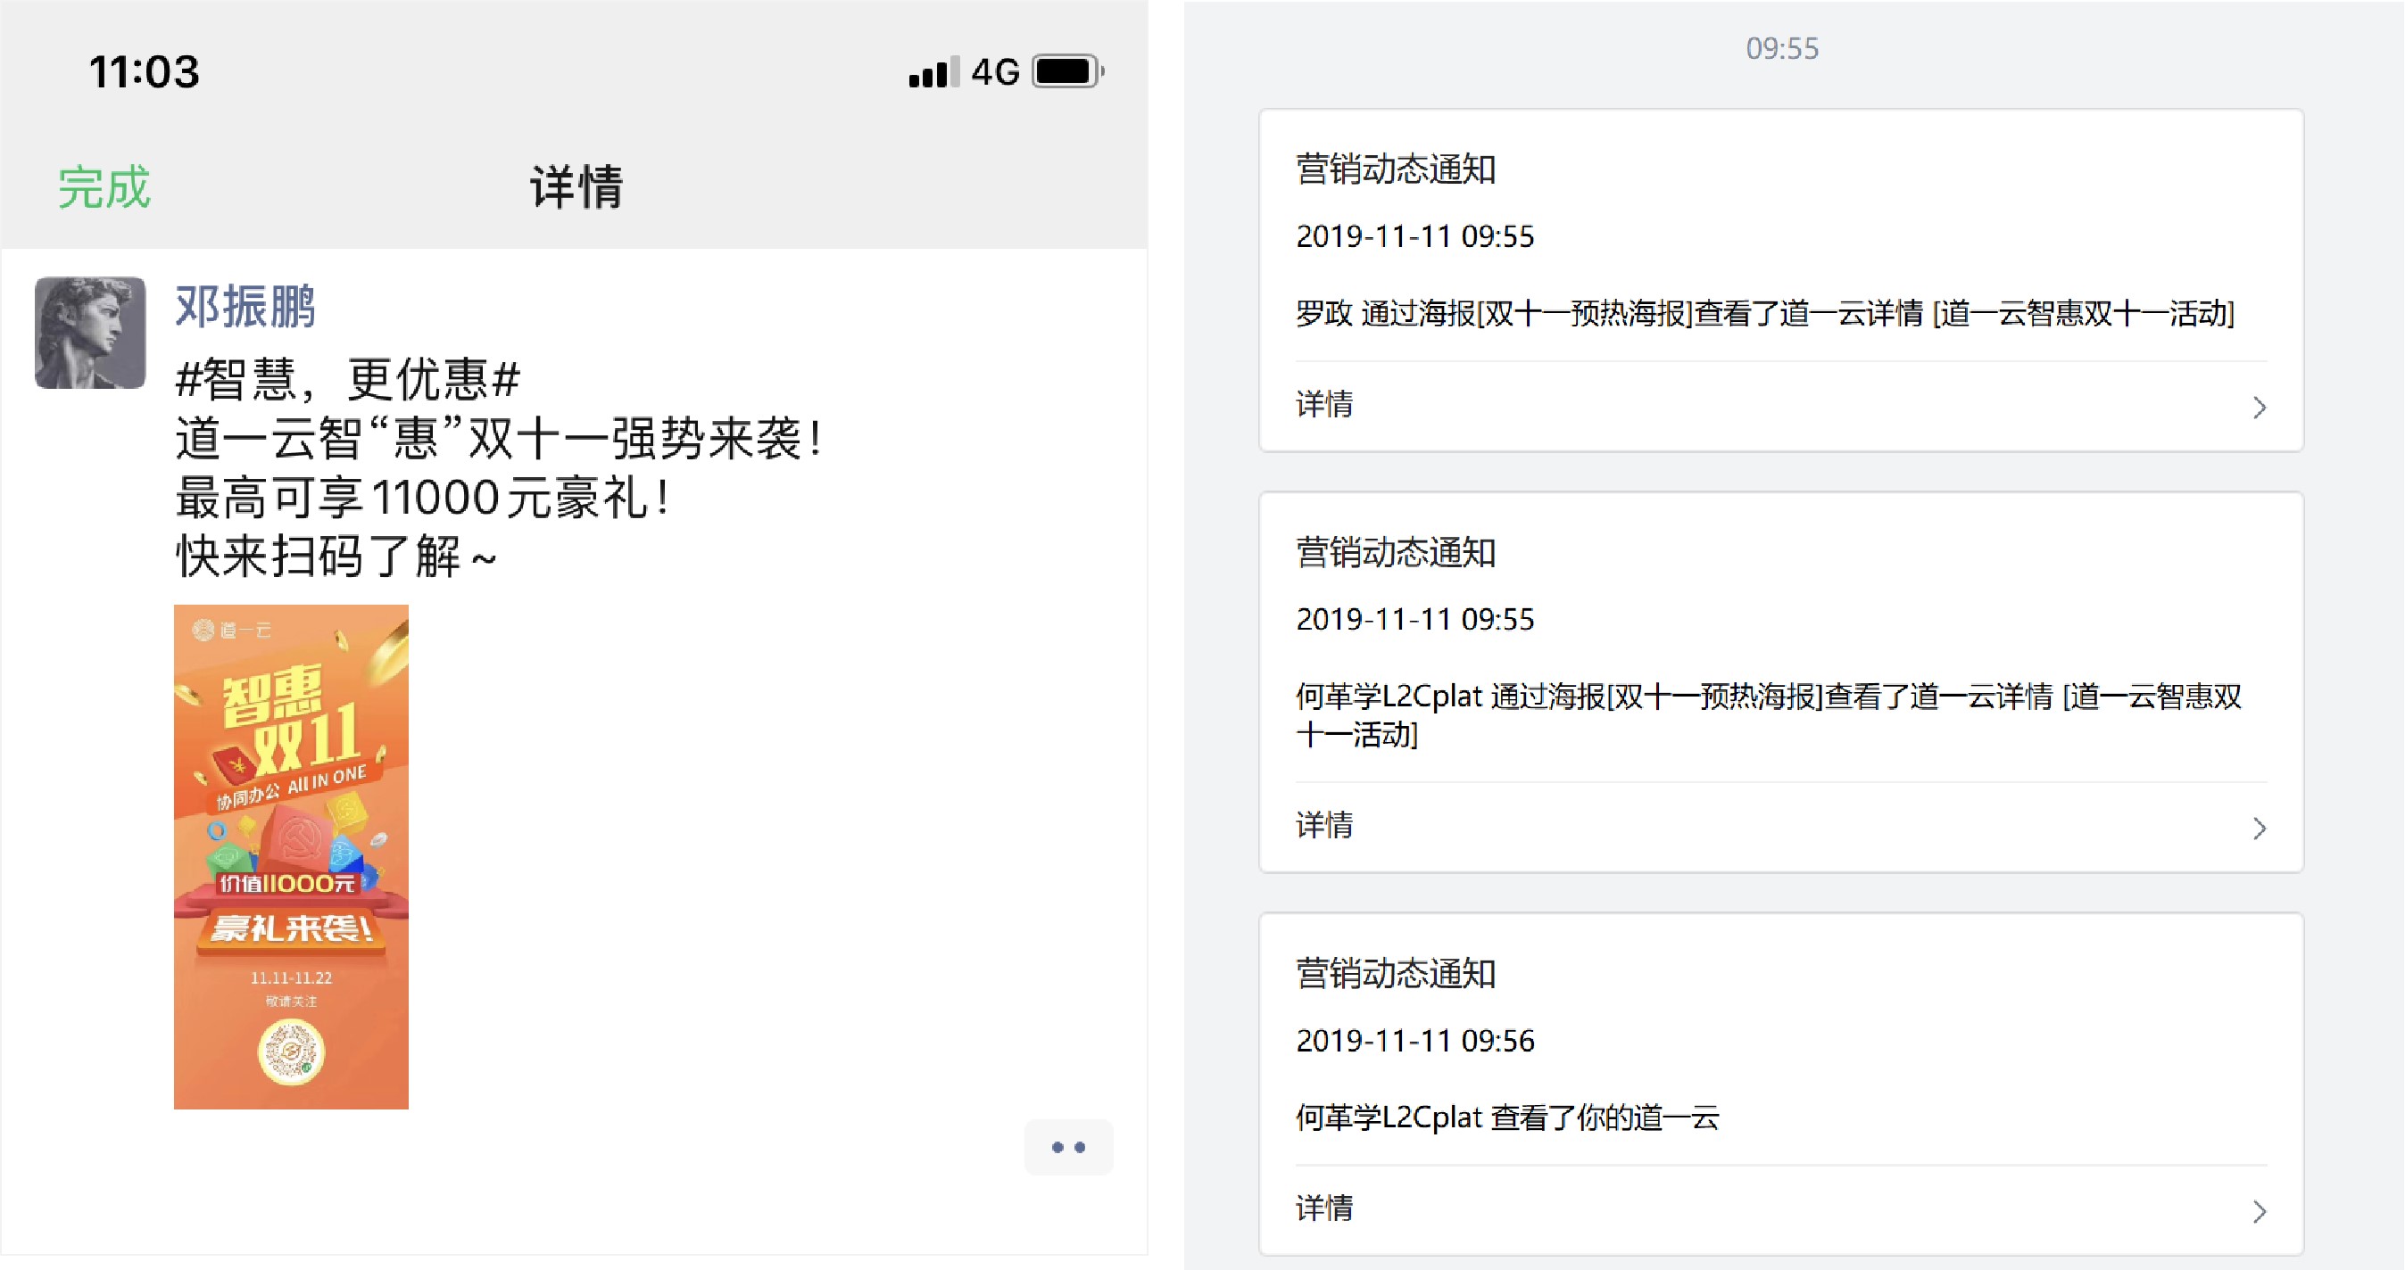Tap the battery status icon
Viewport: 2405px width, 1270px height.
pos(1068,72)
